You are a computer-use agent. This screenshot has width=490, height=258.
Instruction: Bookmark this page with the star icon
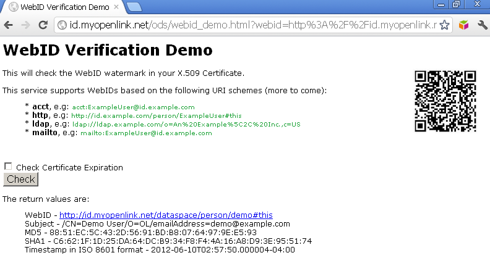(x=444, y=25)
